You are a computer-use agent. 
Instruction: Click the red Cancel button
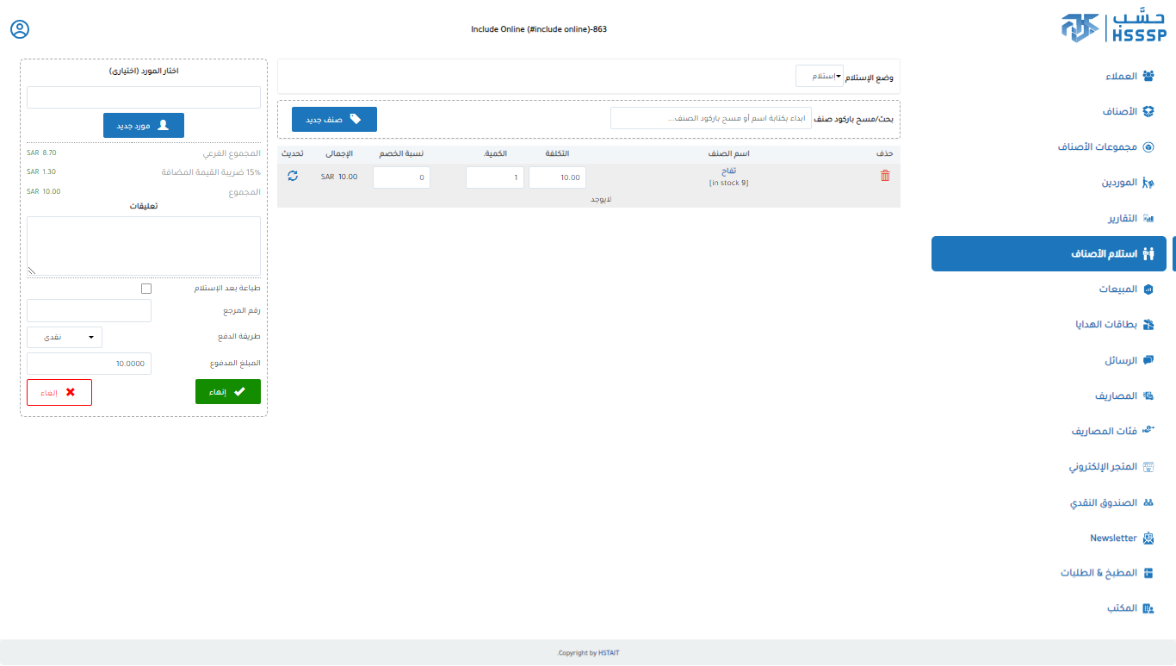tap(59, 392)
